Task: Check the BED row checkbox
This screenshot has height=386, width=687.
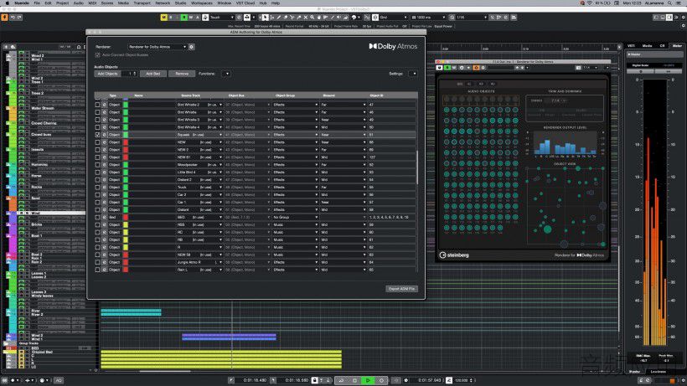Action: (97, 217)
